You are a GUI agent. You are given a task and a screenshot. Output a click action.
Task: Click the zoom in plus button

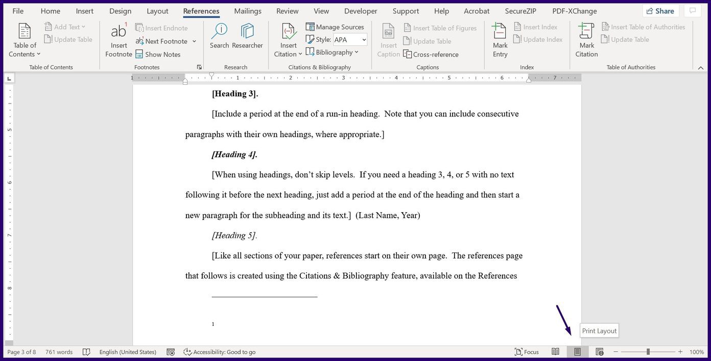click(x=680, y=352)
